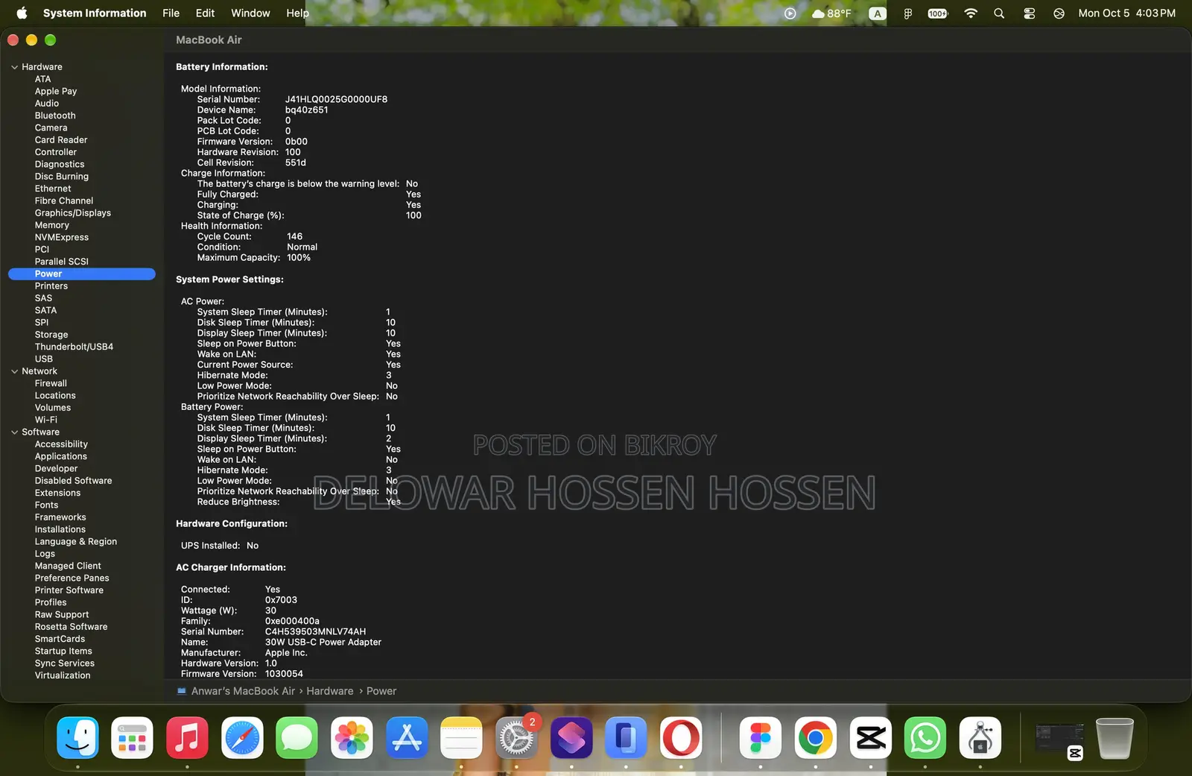Click Wi-Fi status icon in menu bar

pyautogui.click(x=971, y=13)
